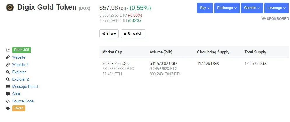Viewport: 290px width, 122px height.
Task: Click the bar chart icon beside Rank 396
Action: 8,50
